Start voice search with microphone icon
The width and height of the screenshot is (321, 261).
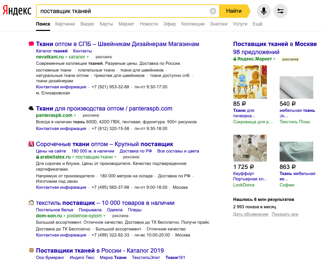click(x=264, y=11)
